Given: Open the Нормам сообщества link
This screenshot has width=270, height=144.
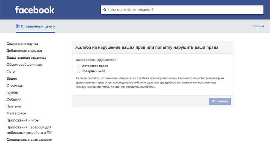Looking at the screenshot, I should pos(191,78).
